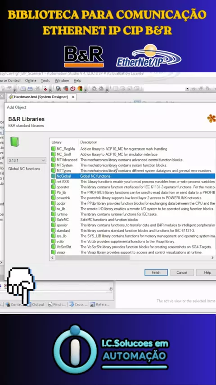Image resolution: width=216 pixels, height=385 pixels.
Task: Click the Cancel button in Add Object
Action: [182, 272]
